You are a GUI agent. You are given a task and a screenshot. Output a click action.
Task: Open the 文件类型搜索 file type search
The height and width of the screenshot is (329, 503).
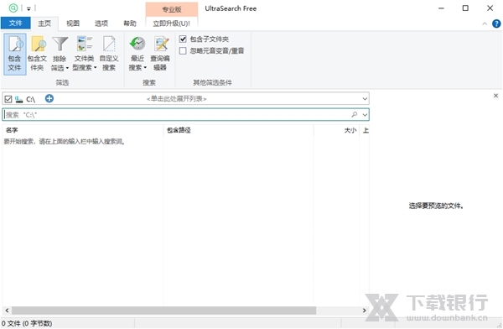[85, 54]
